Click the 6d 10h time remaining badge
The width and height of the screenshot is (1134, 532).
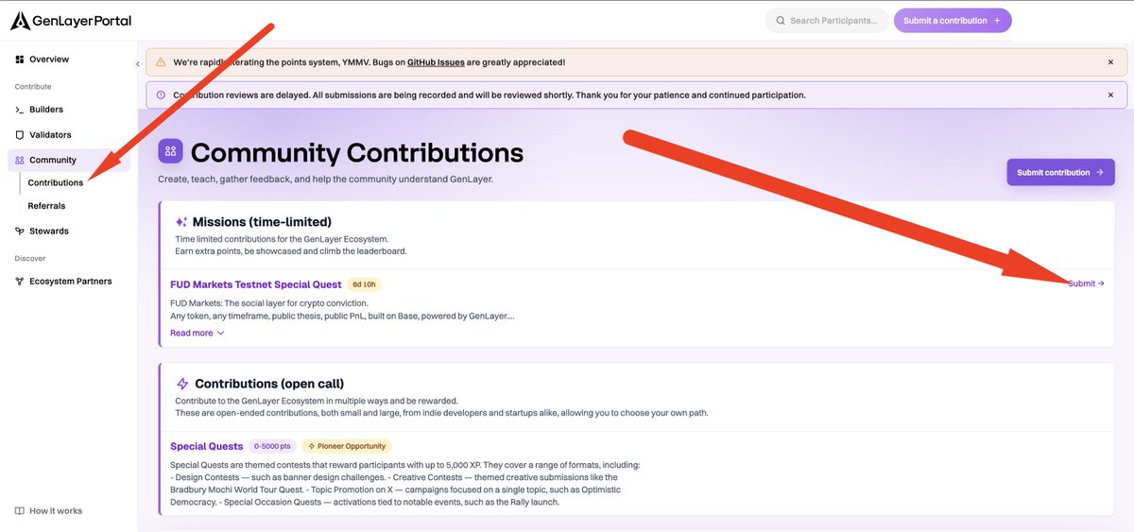pyautogui.click(x=364, y=284)
